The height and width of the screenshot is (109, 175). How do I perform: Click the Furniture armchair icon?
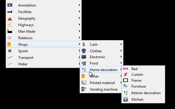[x=125, y=86]
